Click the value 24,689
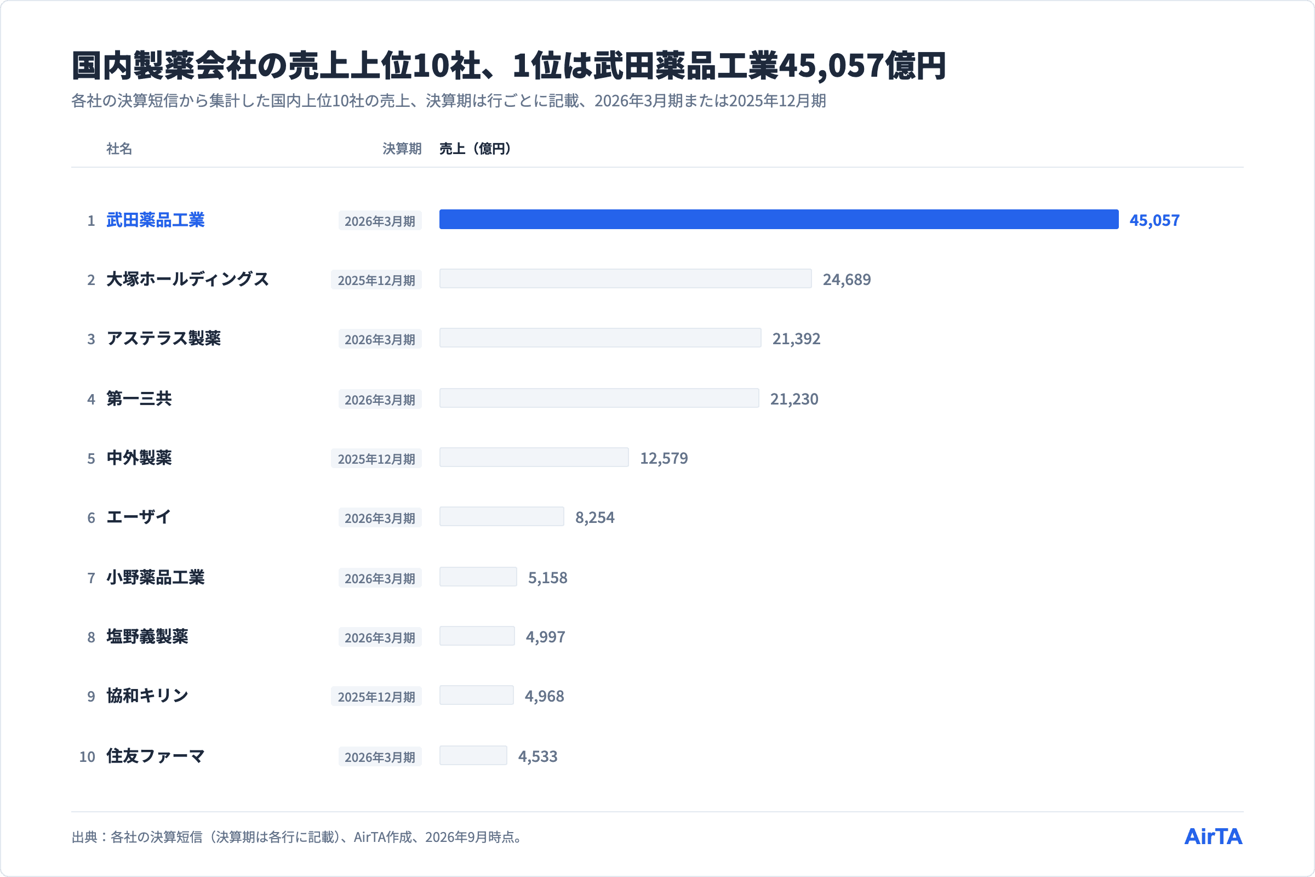 [847, 280]
